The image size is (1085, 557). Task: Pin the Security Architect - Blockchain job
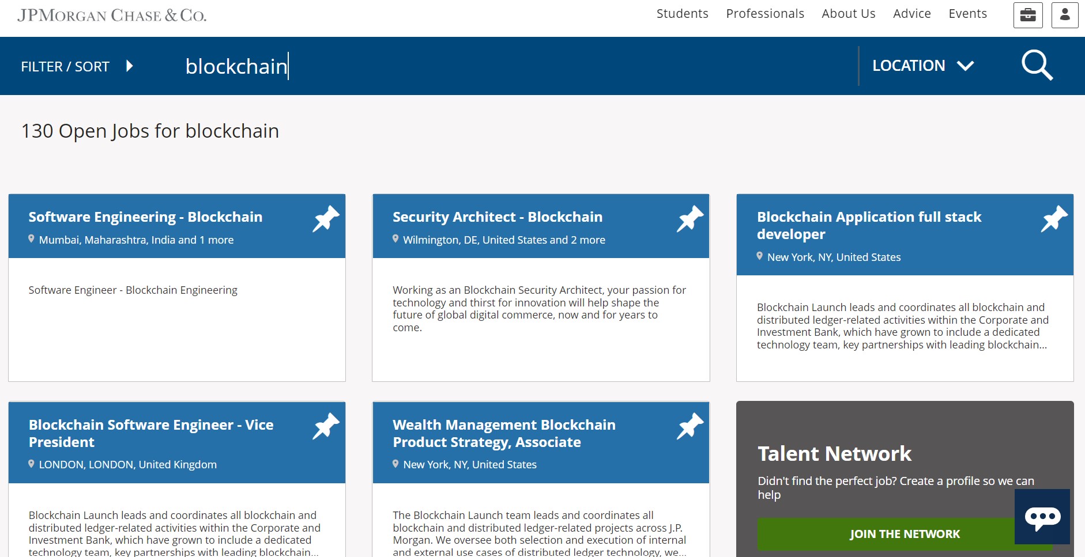689,219
